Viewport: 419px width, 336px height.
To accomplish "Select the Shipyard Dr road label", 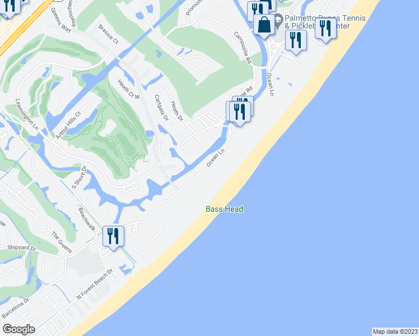I will [x=22, y=248].
